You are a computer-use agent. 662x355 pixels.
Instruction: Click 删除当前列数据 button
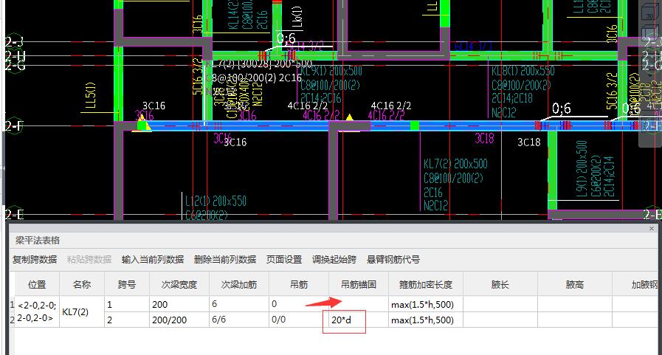[x=225, y=259]
